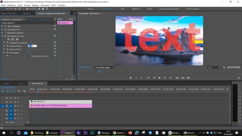Open the Эпизод menu
The image size is (242, 136).
[x=27, y=5]
